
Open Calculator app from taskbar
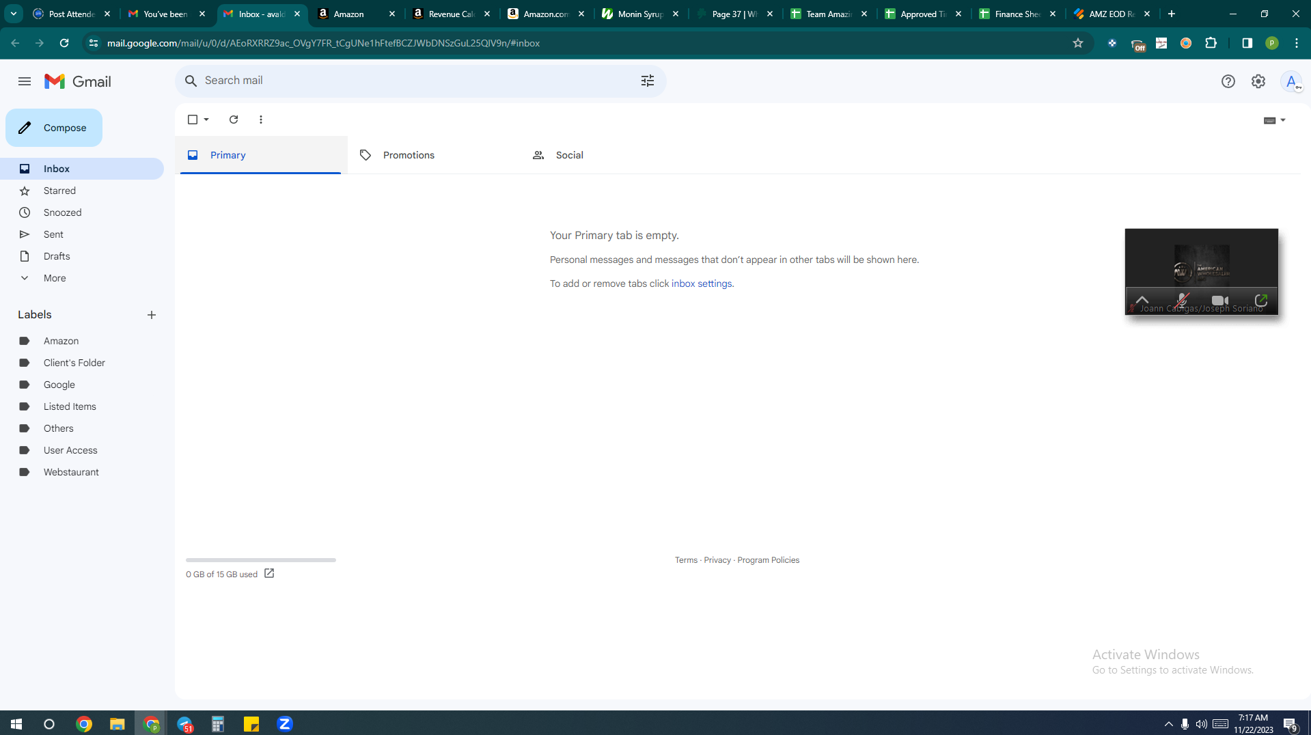[218, 723]
